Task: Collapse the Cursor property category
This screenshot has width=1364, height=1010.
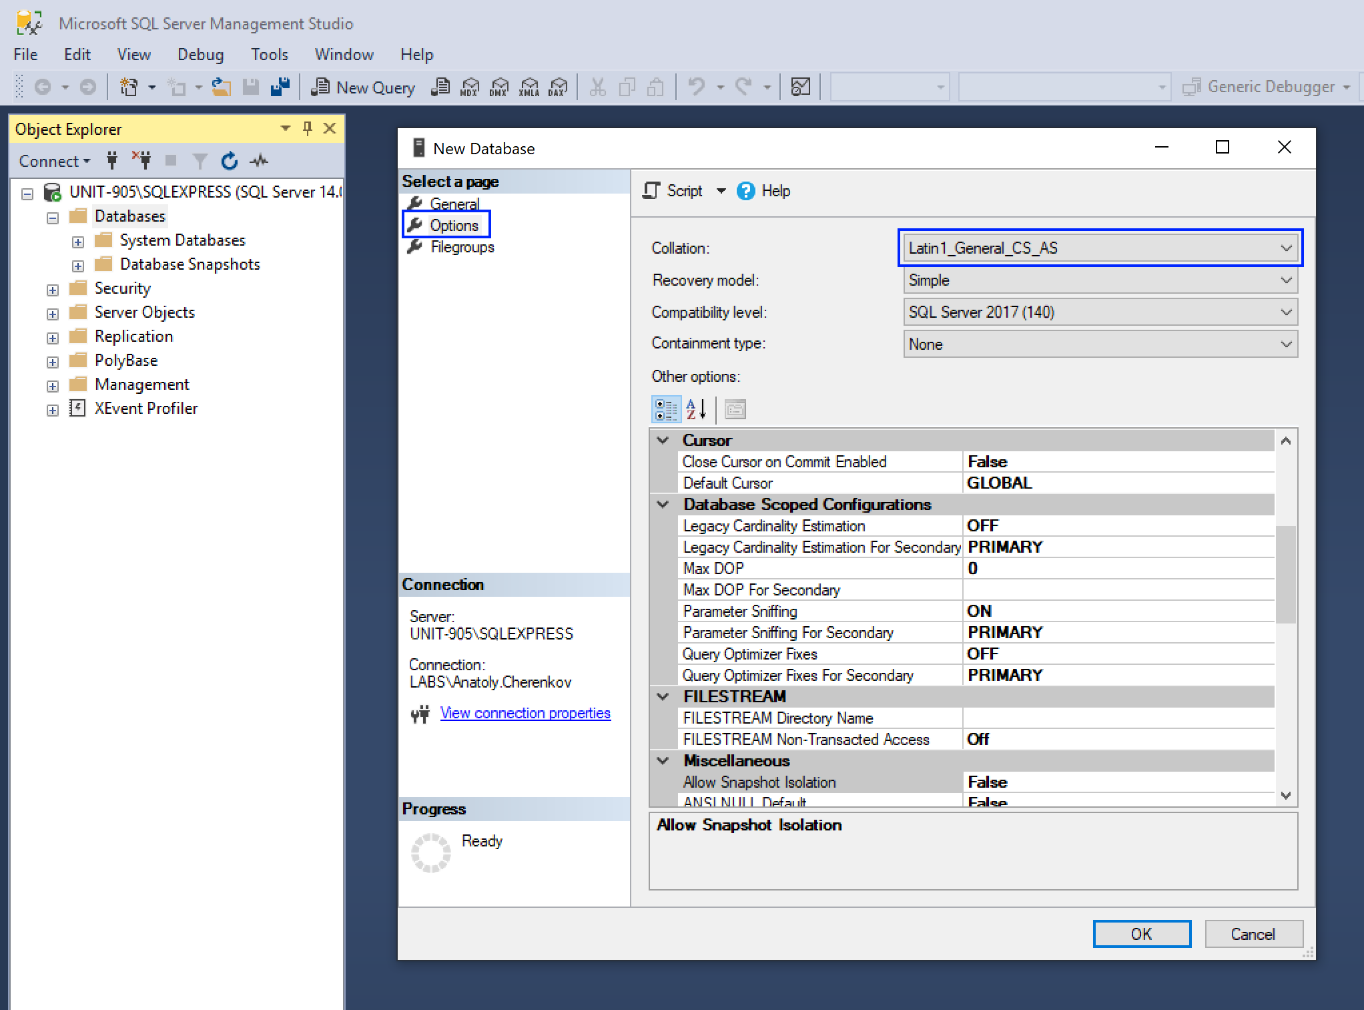Action: [663, 441]
